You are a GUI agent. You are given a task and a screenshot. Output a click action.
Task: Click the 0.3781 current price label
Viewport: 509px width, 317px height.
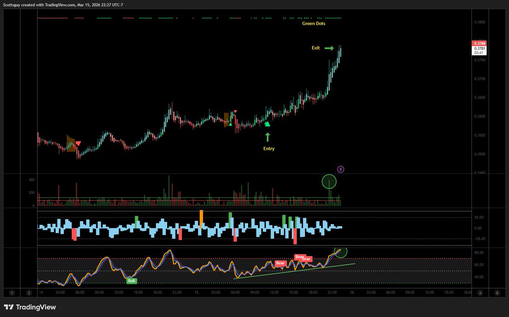point(480,48)
